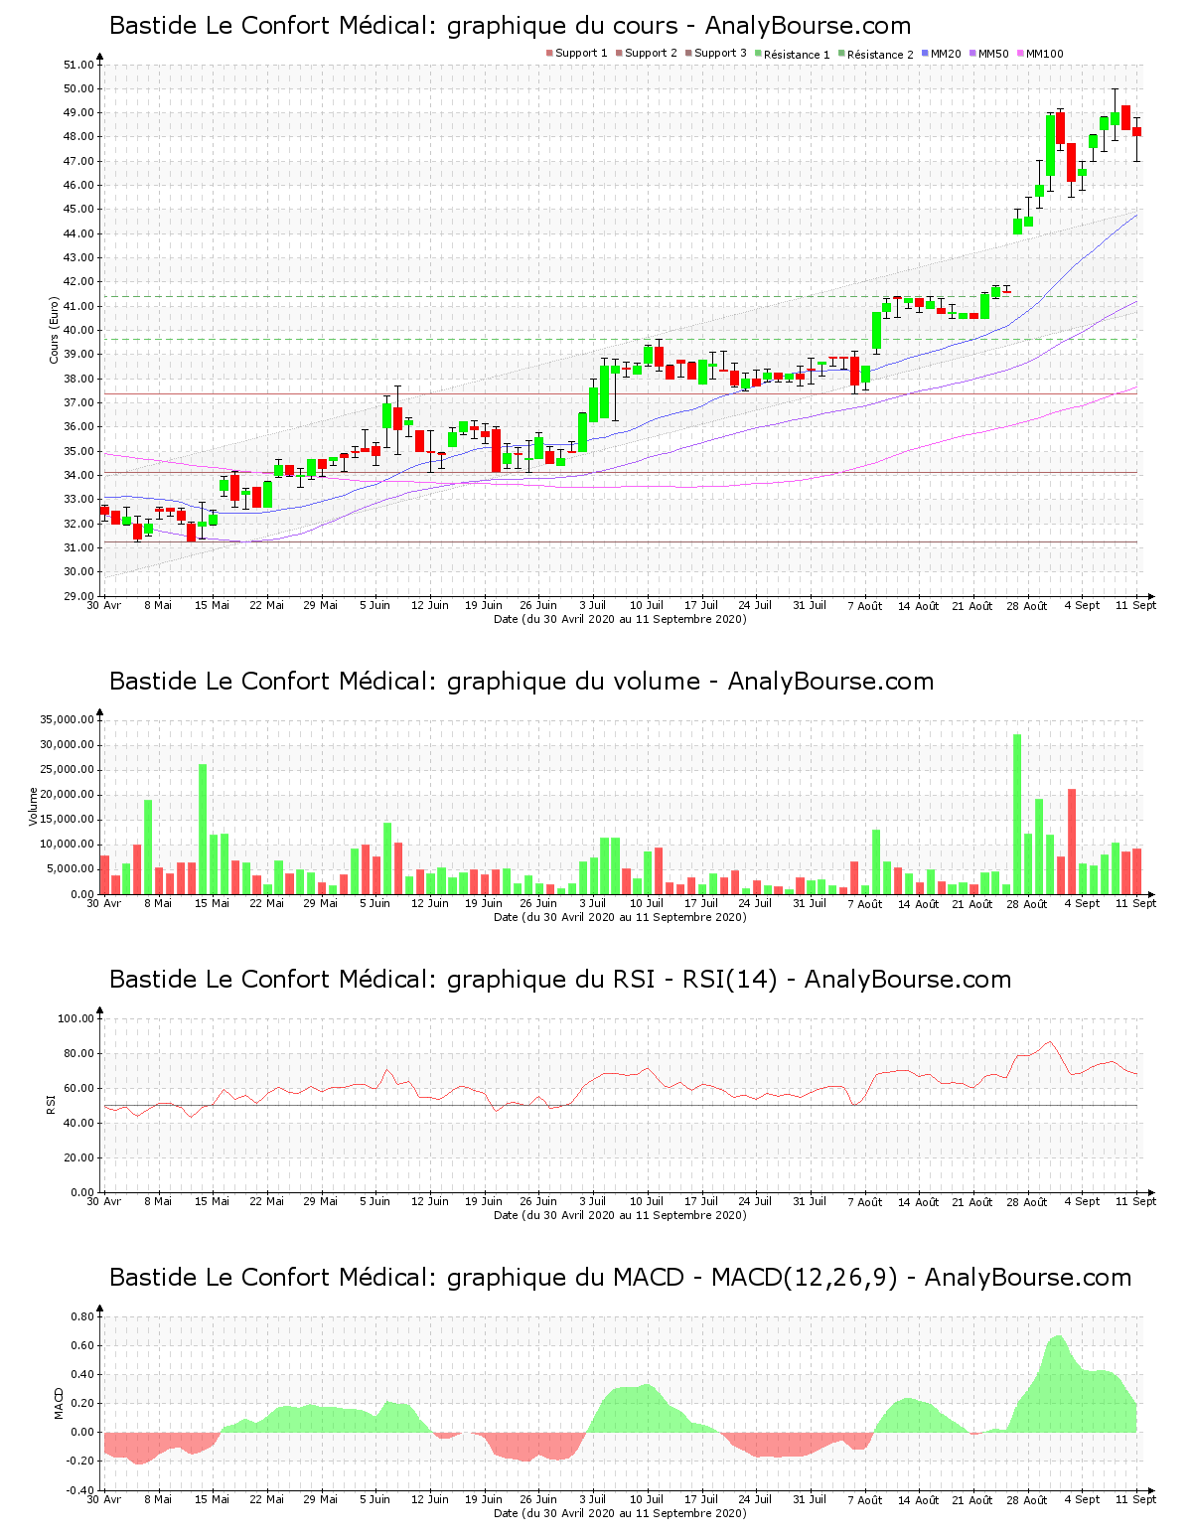The height and width of the screenshot is (1540, 1192).
Task: Click the tall red volume bar near 4 Sept
Action: tap(1072, 842)
